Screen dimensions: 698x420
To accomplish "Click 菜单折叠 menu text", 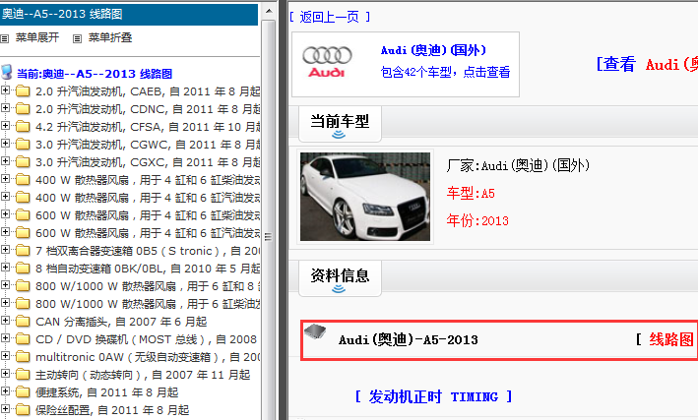I will click(x=110, y=37).
